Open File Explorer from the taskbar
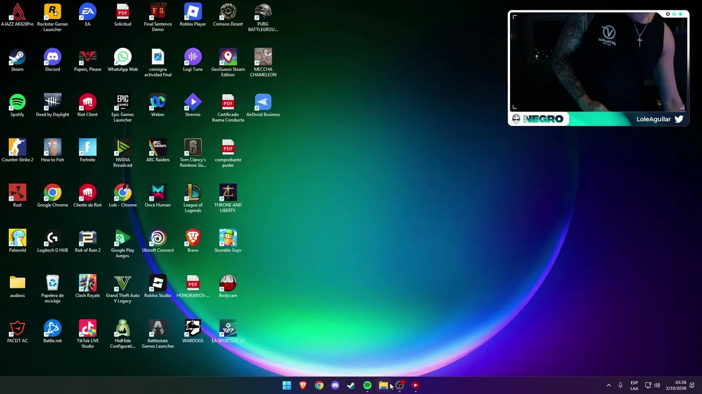 coord(383,385)
